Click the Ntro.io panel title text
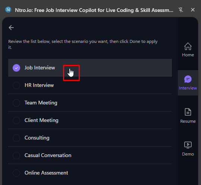 pos(94,10)
